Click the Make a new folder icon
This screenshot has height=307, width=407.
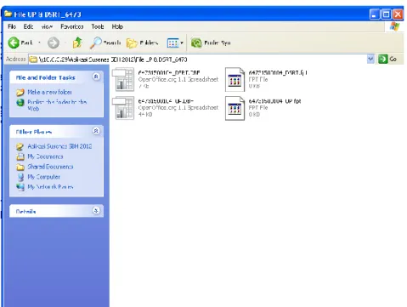(x=20, y=93)
